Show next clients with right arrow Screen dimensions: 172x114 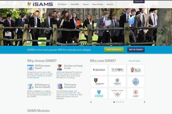(x=144, y=102)
